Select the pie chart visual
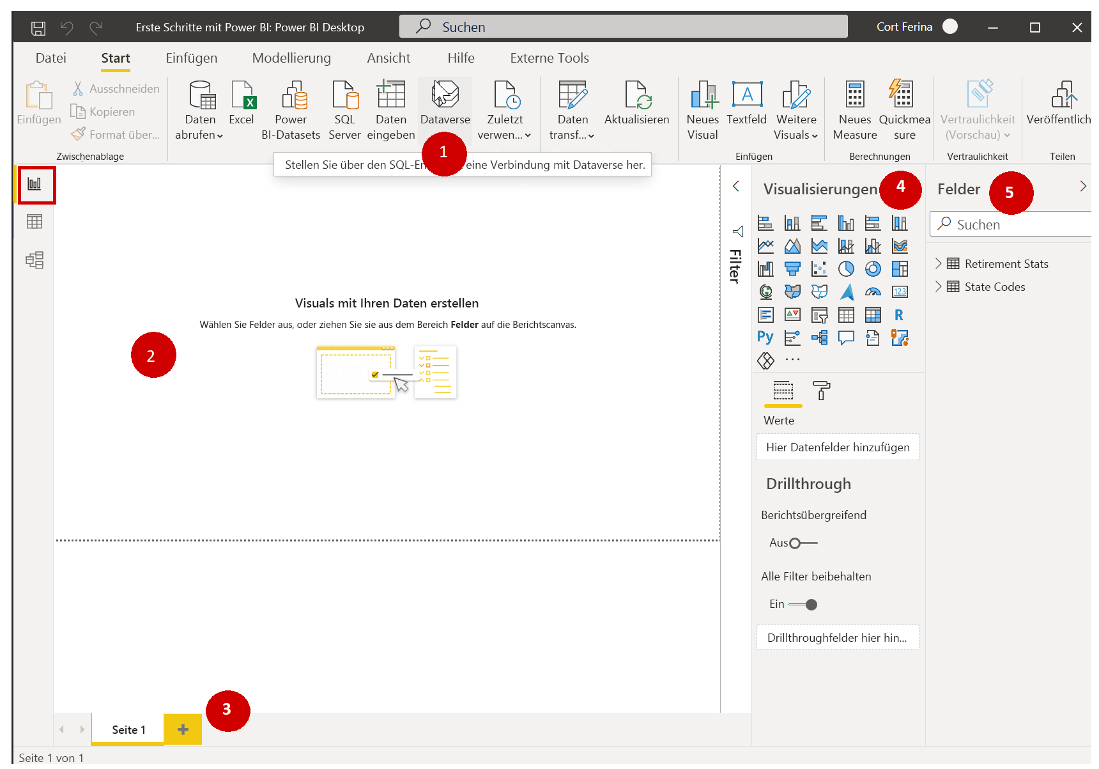Screen dimensions: 1099x769 click(846, 269)
